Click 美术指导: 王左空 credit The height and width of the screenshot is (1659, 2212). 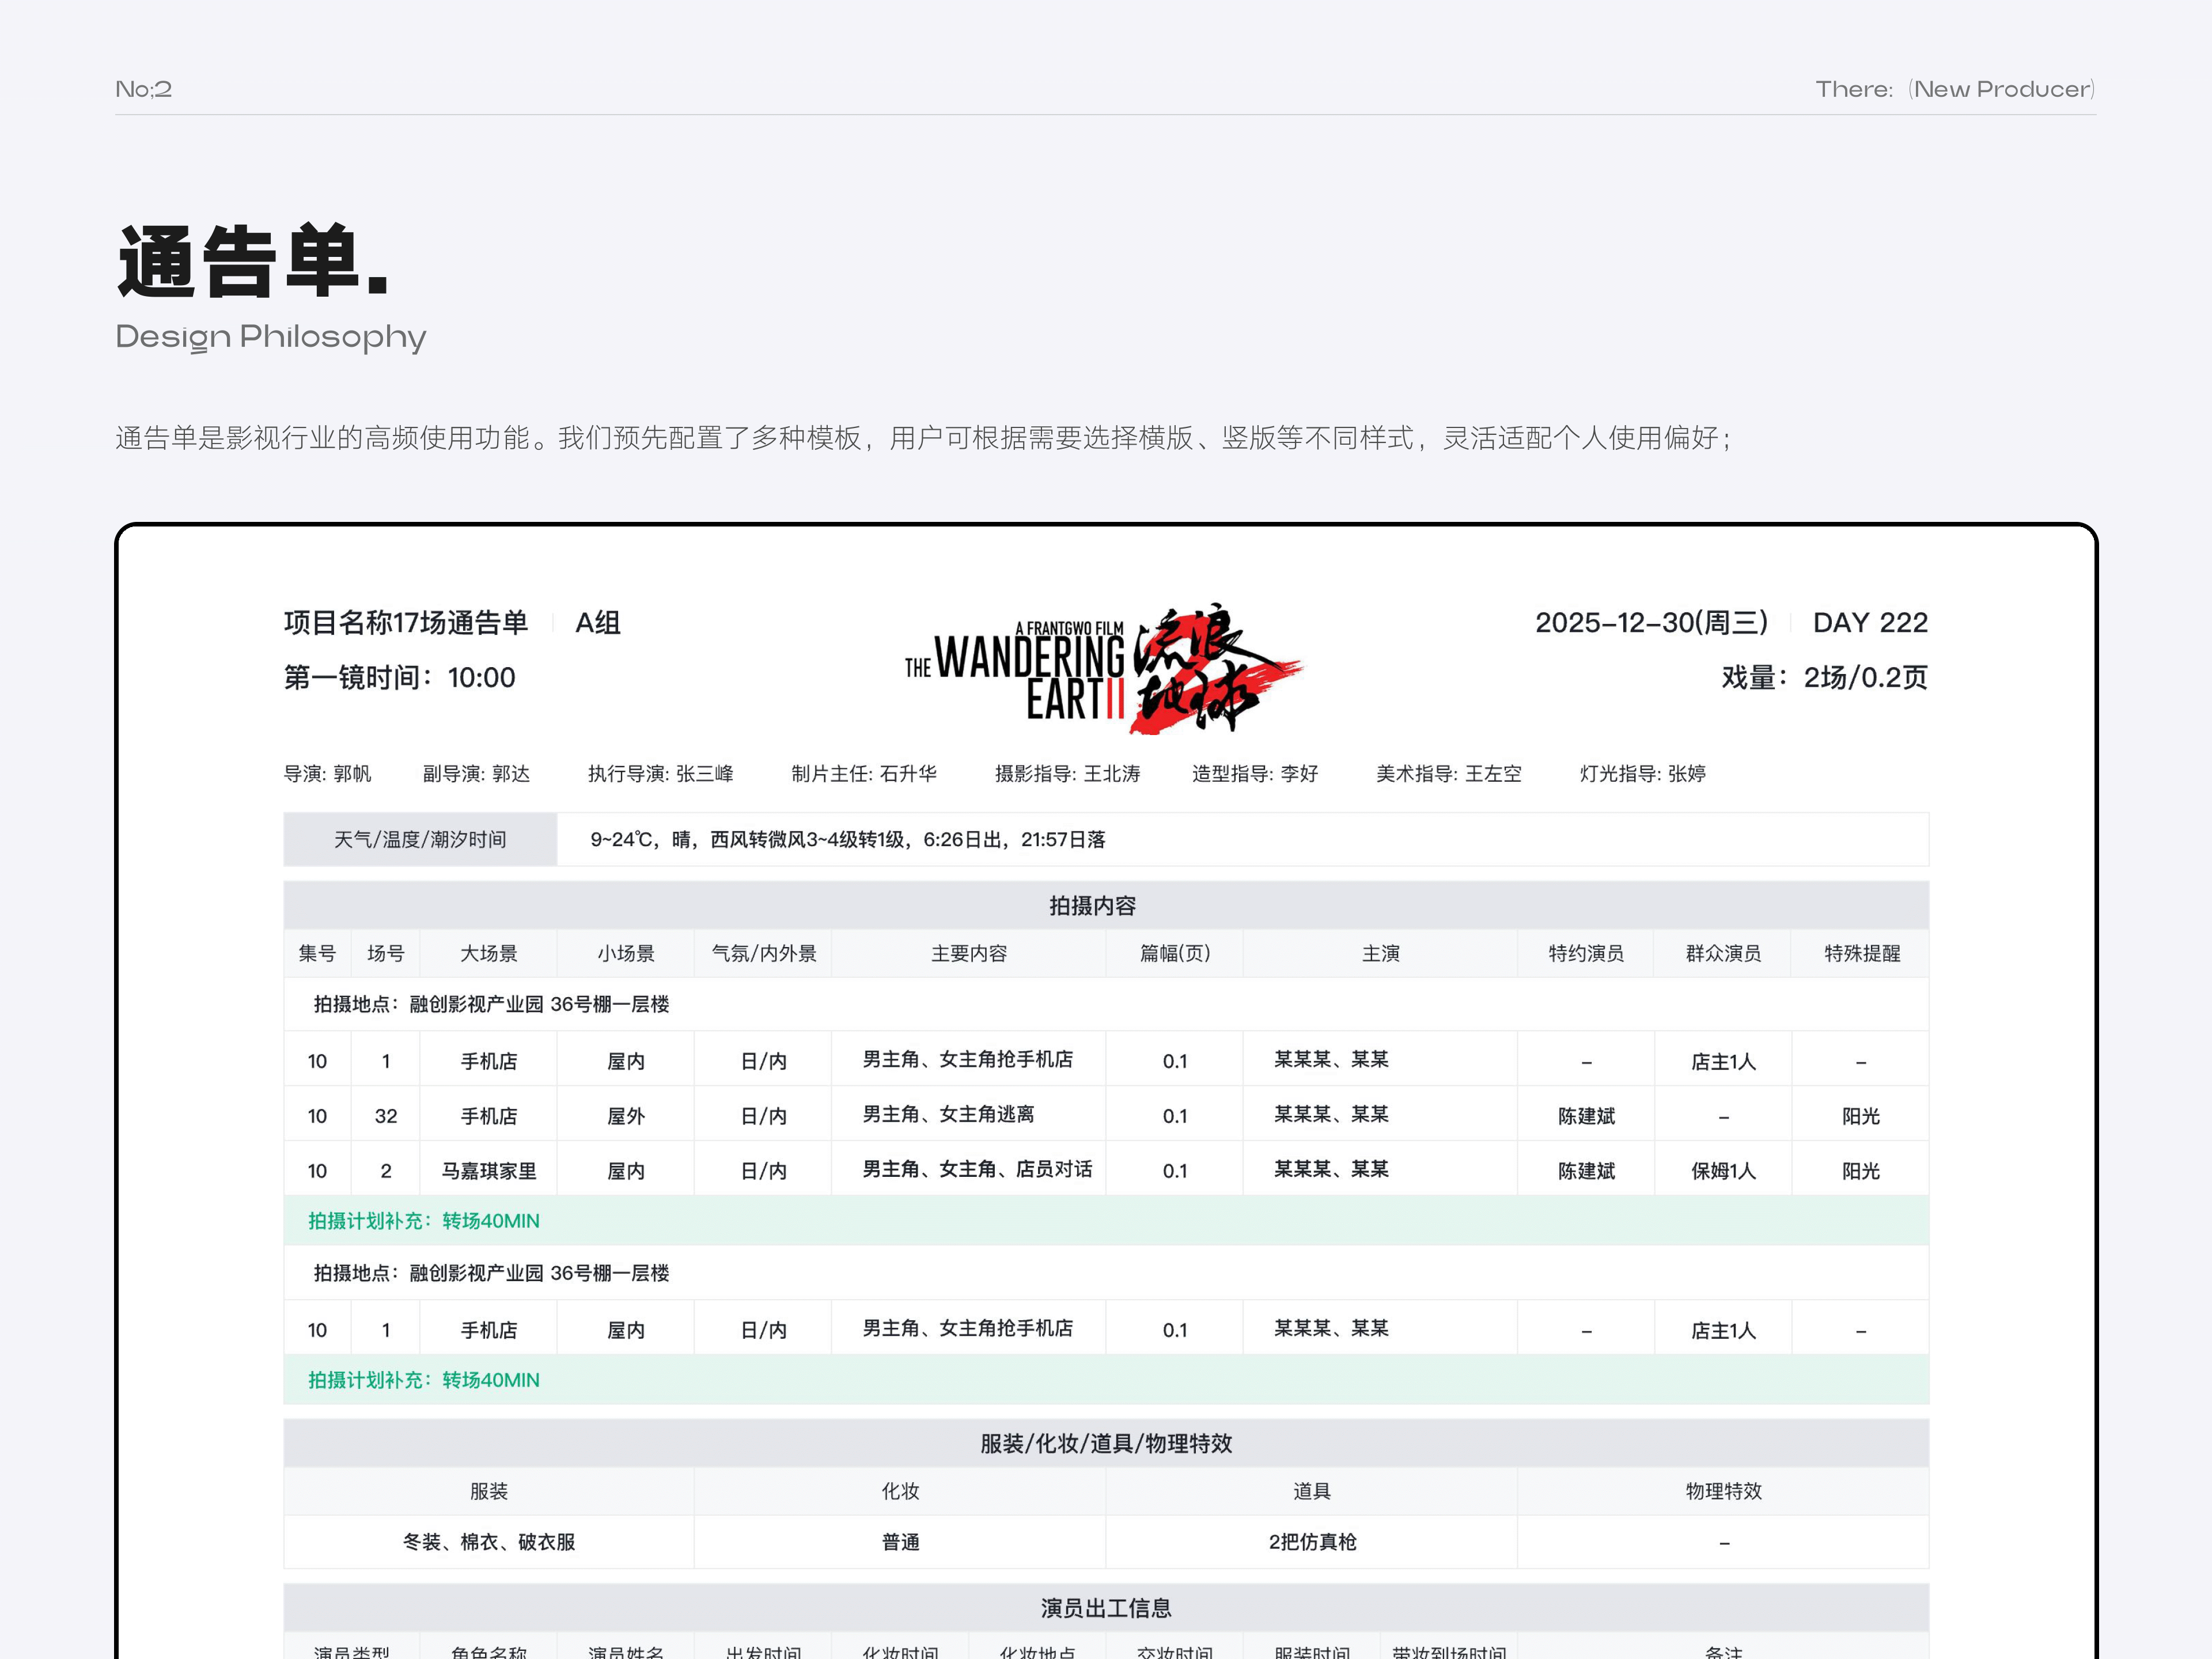point(1448,774)
